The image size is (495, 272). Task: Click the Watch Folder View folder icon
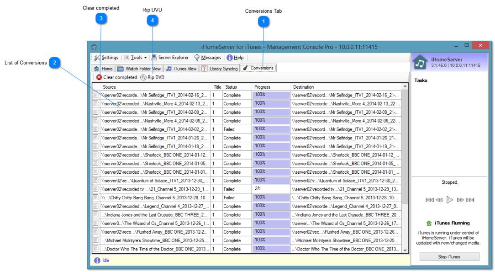pos(121,69)
